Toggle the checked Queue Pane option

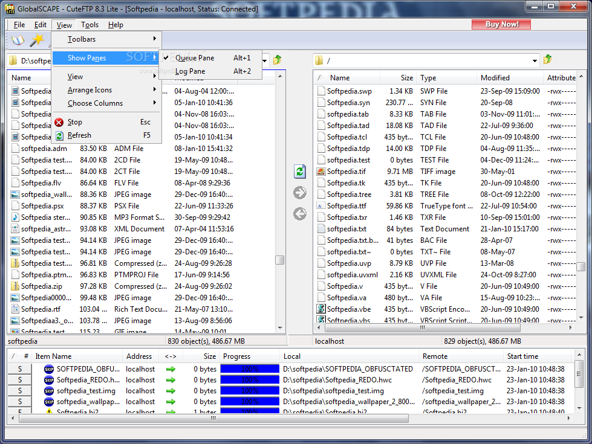click(x=210, y=58)
